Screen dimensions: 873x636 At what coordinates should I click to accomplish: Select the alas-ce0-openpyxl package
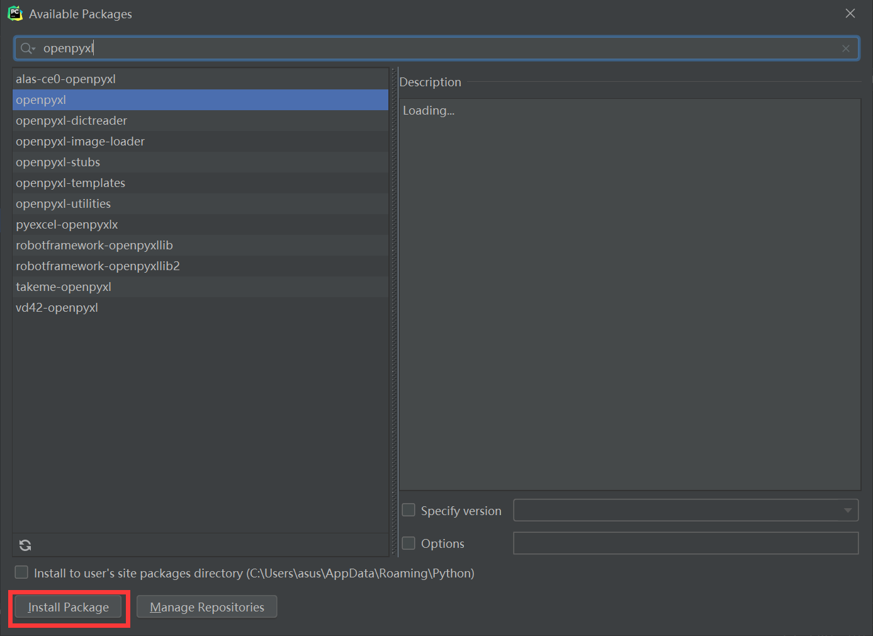201,79
